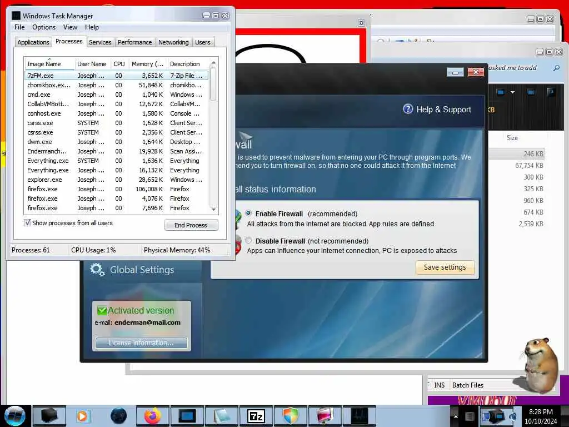Click the blue view icon in dark toolbar
Viewport: 569px width, 427px height.
click(x=501, y=92)
